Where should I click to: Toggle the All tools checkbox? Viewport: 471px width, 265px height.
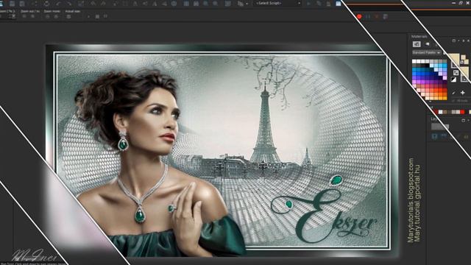(x=453, y=101)
